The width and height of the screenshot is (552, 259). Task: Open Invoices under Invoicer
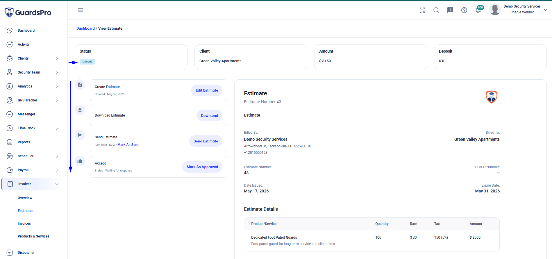point(24,224)
